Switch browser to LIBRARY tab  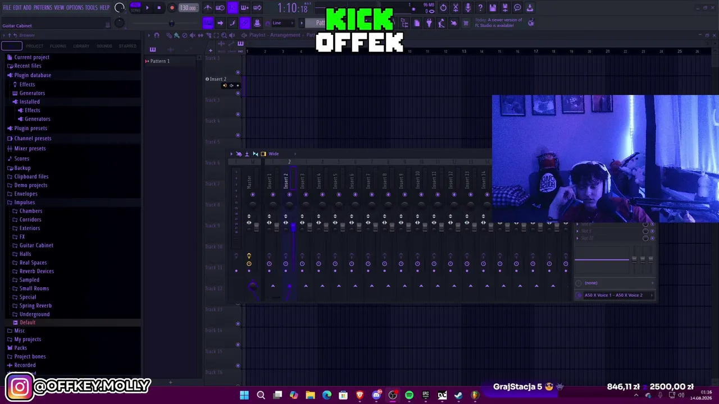pyautogui.click(x=81, y=46)
